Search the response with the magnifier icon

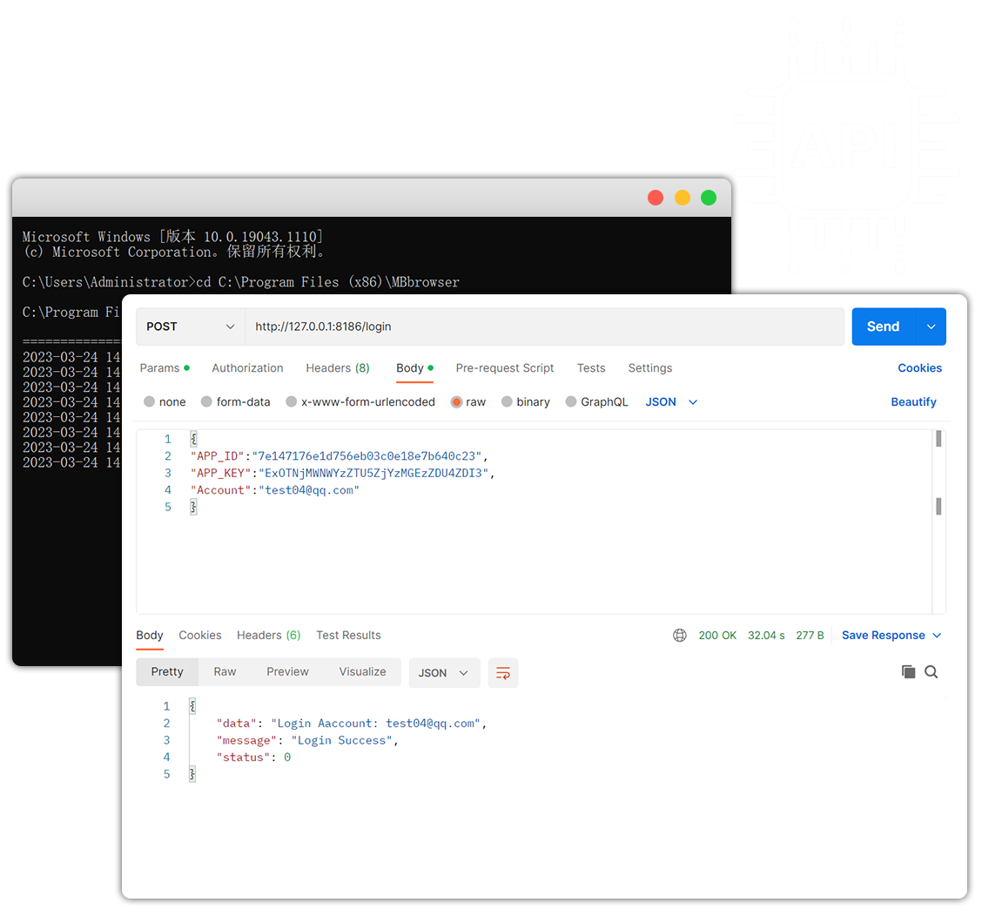(x=932, y=672)
